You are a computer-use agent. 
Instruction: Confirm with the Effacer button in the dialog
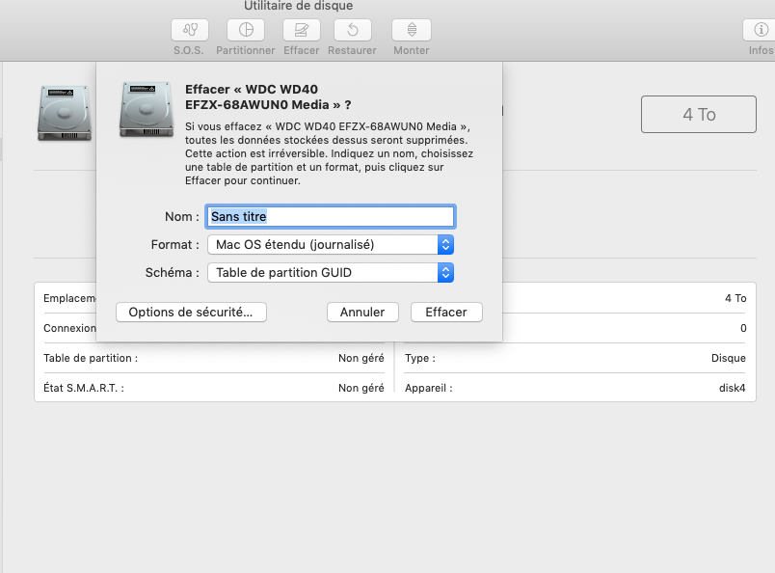coord(446,312)
